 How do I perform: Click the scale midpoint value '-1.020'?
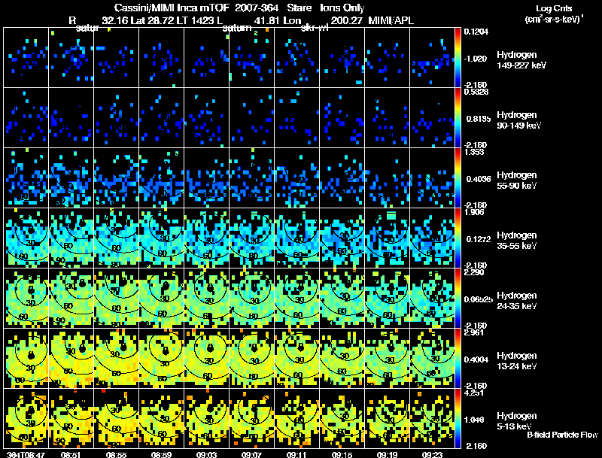476,59
